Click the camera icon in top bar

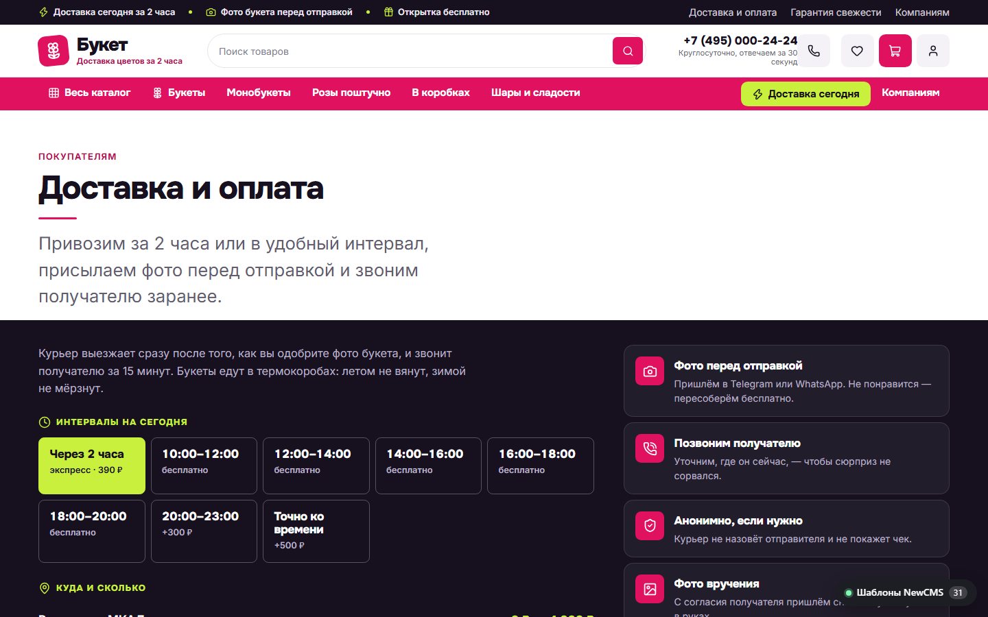(x=211, y=12)
